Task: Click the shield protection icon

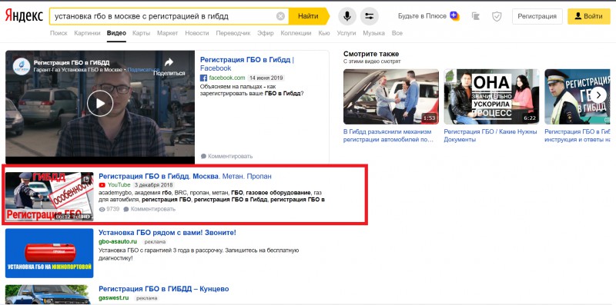Action: (497, 16)
